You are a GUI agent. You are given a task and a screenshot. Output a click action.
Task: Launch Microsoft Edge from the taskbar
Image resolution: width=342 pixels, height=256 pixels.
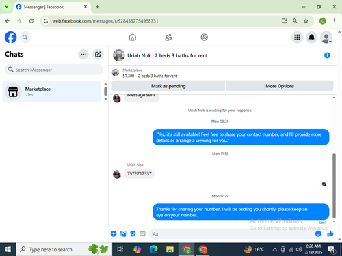coord(153,249)
